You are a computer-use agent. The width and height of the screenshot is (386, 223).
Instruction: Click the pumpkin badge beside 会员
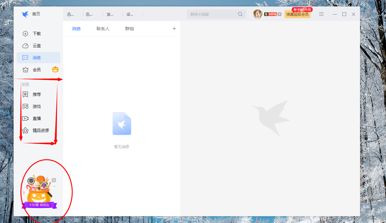pyautogui.click(x=55, y=69)
